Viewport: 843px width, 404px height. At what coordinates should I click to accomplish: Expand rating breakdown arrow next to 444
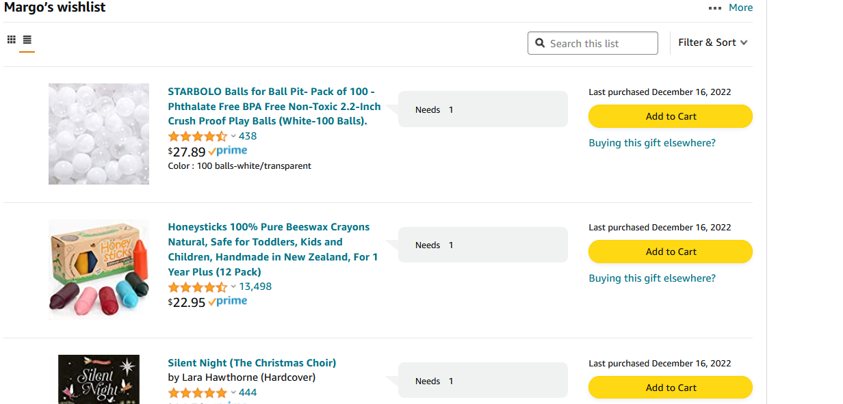coord(233,392)
